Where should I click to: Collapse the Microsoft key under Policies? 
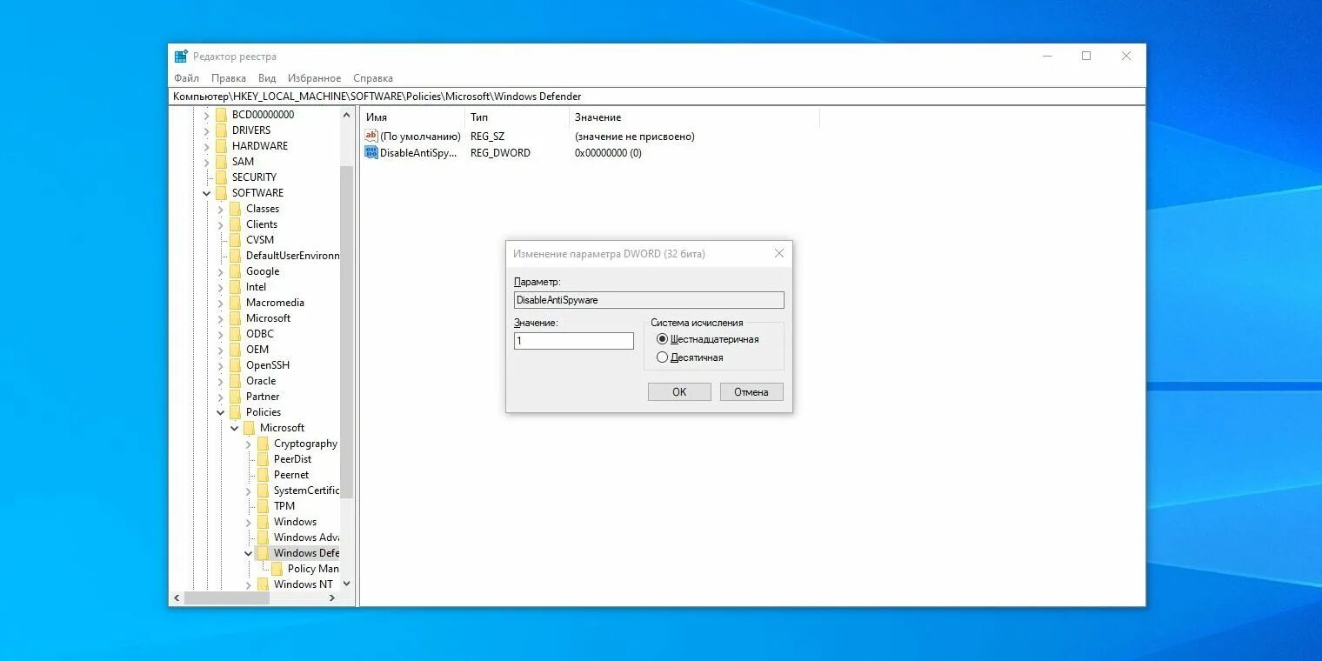tap(235, 428)
